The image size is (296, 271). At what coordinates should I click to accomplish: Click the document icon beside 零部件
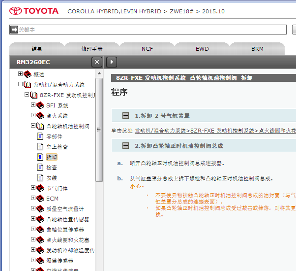pyautogui.click(x=40, y=136)
